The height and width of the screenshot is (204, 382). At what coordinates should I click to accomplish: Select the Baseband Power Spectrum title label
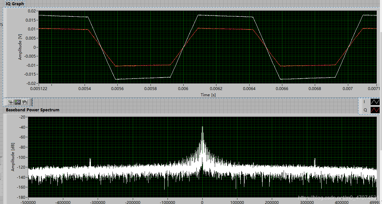33,110
